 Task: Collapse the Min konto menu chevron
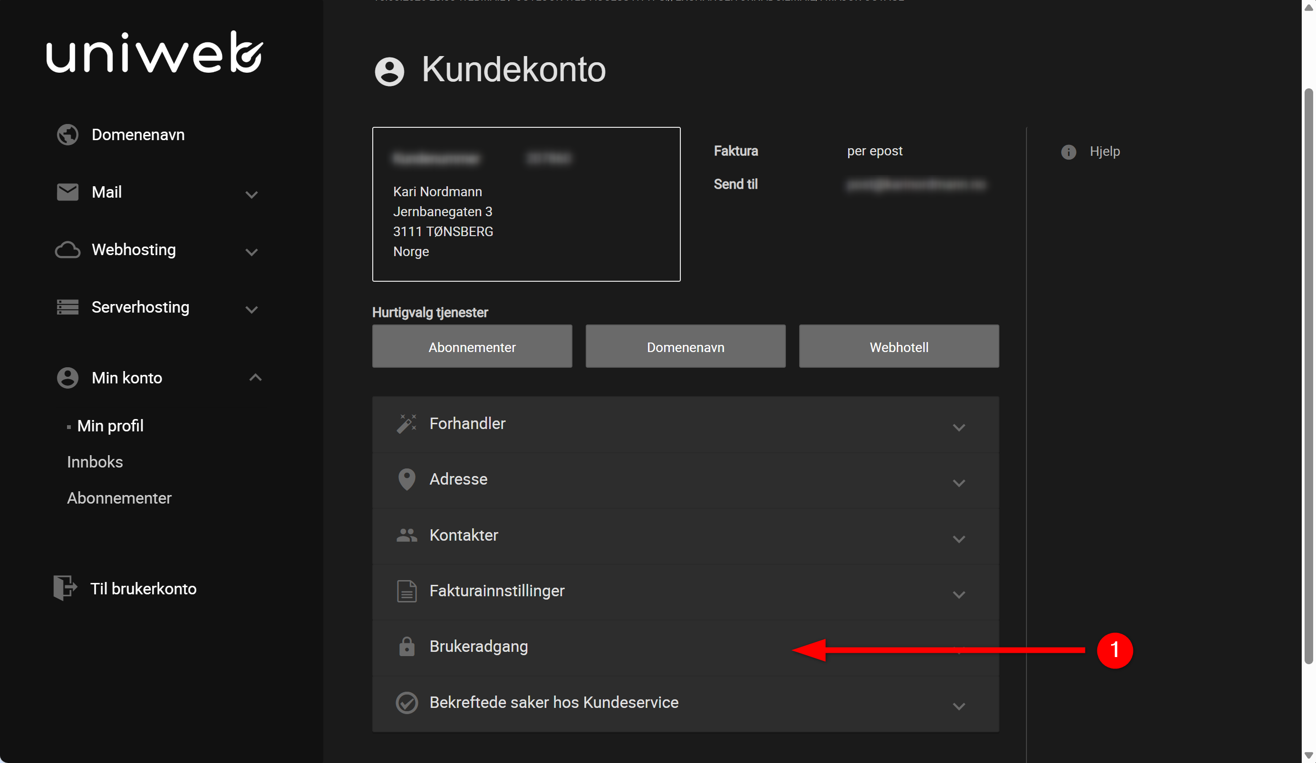pyautogui.click(x=255, y=377)
